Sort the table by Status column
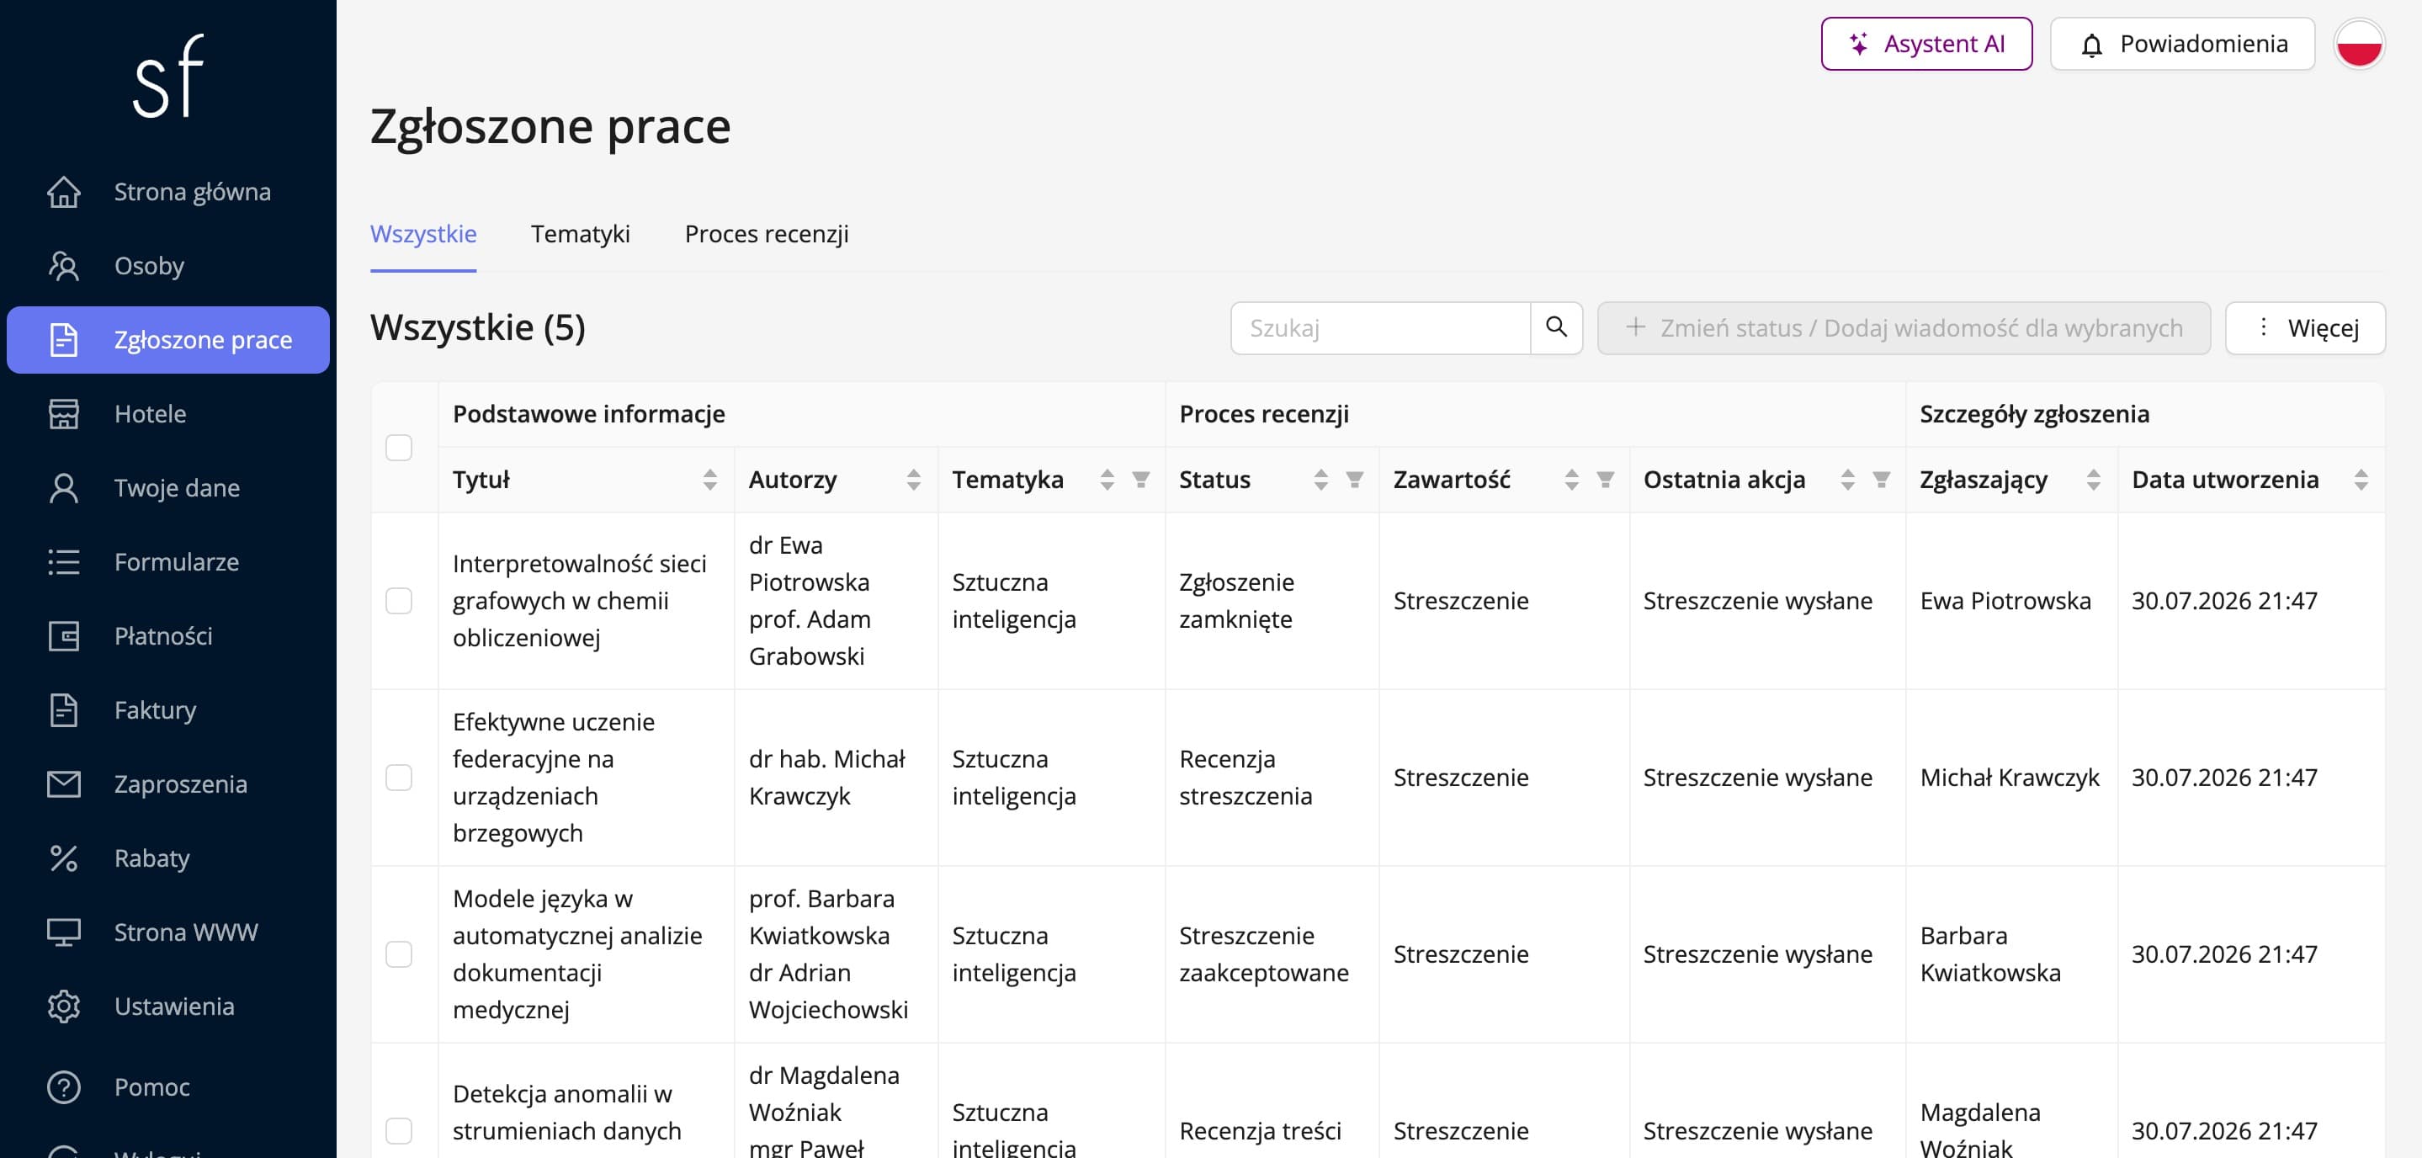This screenshot has height=1158, width=2422. coord(1321,481)
